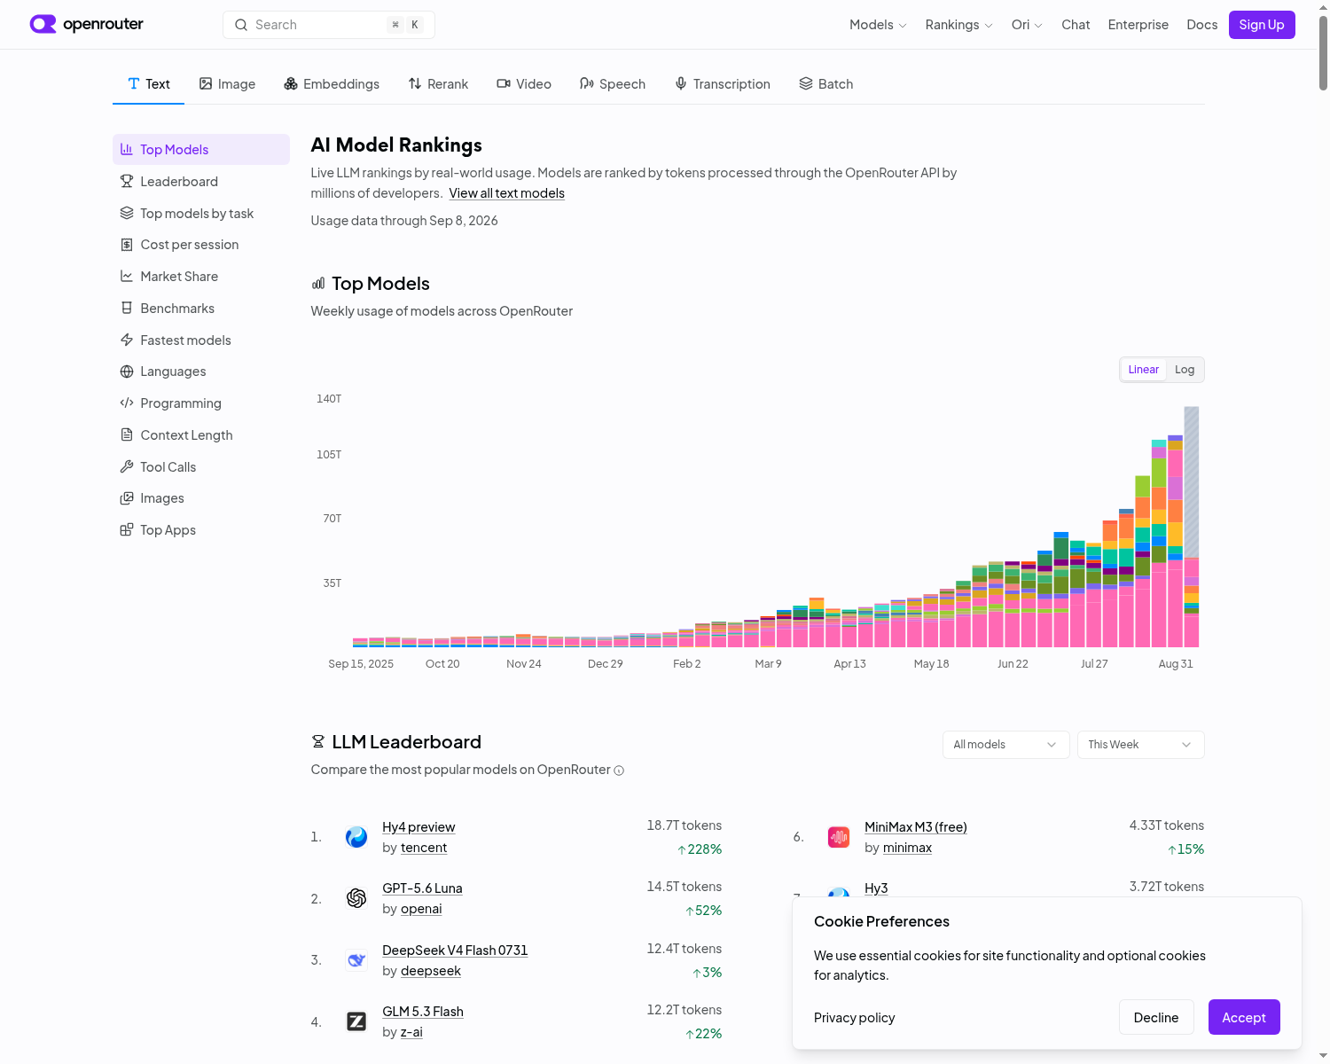Click the page vertical scrollbar thumb

tap(1323, 53)
